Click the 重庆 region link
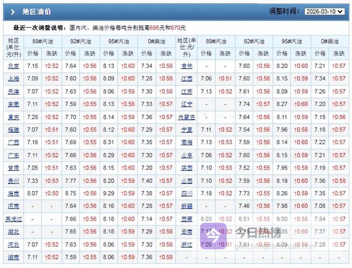Viewport: 352px width, 268px height. click(13, 117)
